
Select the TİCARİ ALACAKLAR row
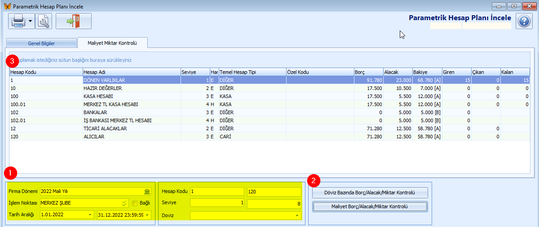pyautogui.click(x=269, y=128)
